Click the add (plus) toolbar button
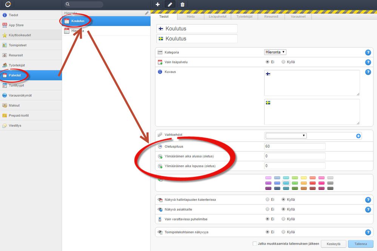The height and width of the screenshot is (251, 377). 158,4
